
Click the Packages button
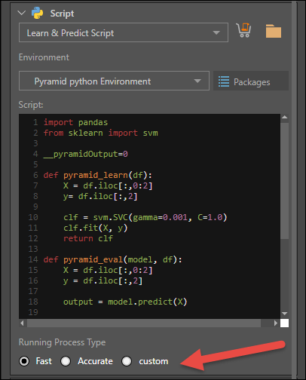click(251, 81)
